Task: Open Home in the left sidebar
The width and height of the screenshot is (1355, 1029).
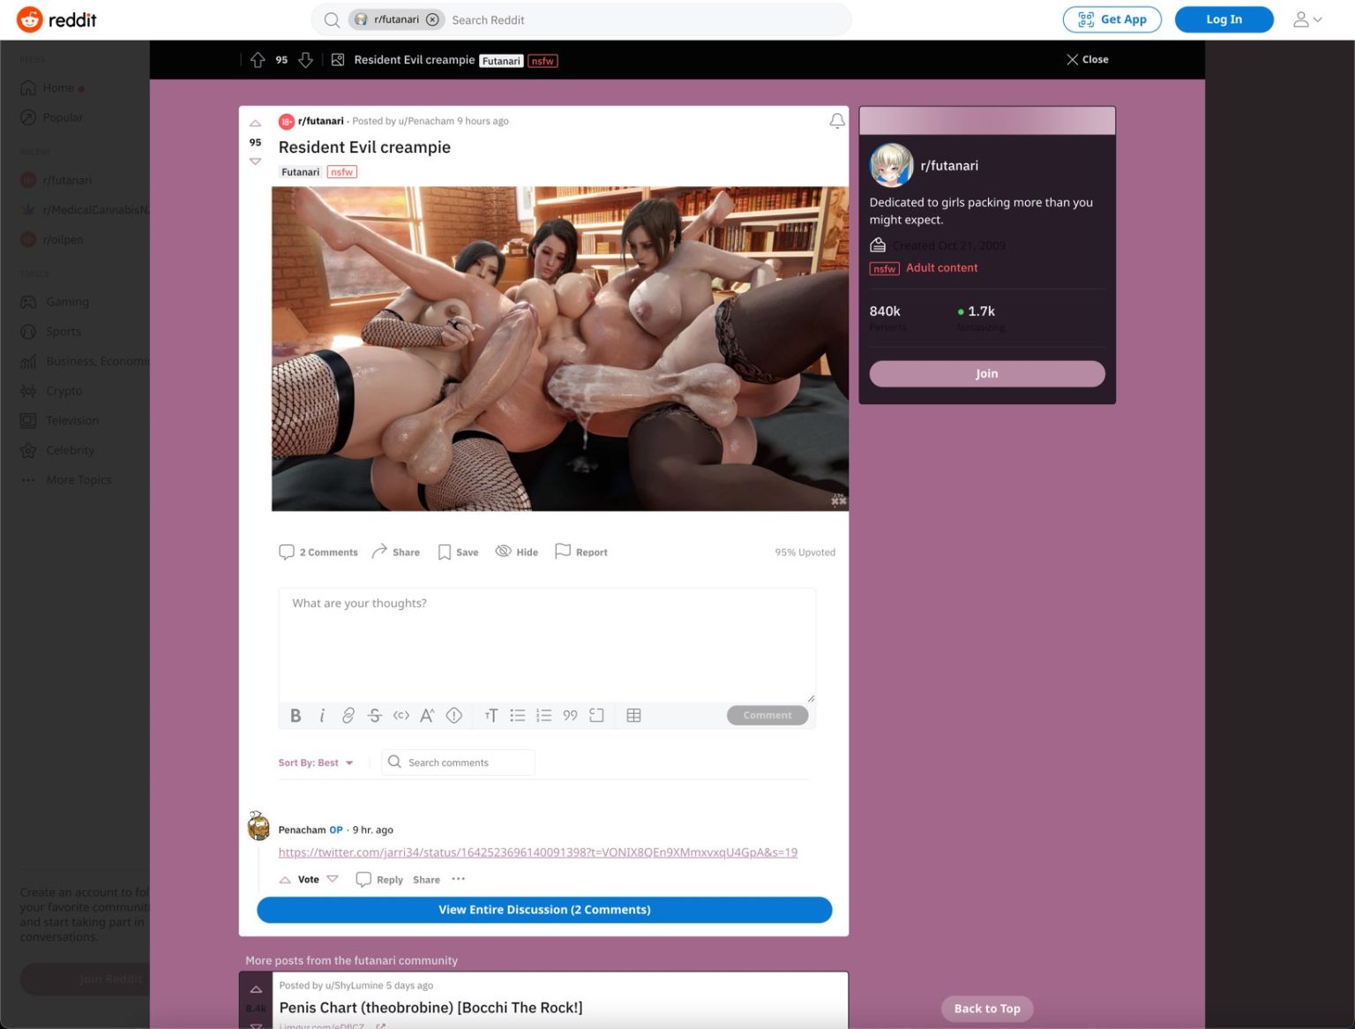Action: pos(52,88)
